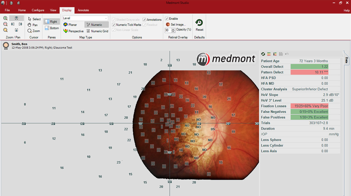This screenshot has height=196, width=351.
Task: Choose the Planar map type
Action: point(70,25)
